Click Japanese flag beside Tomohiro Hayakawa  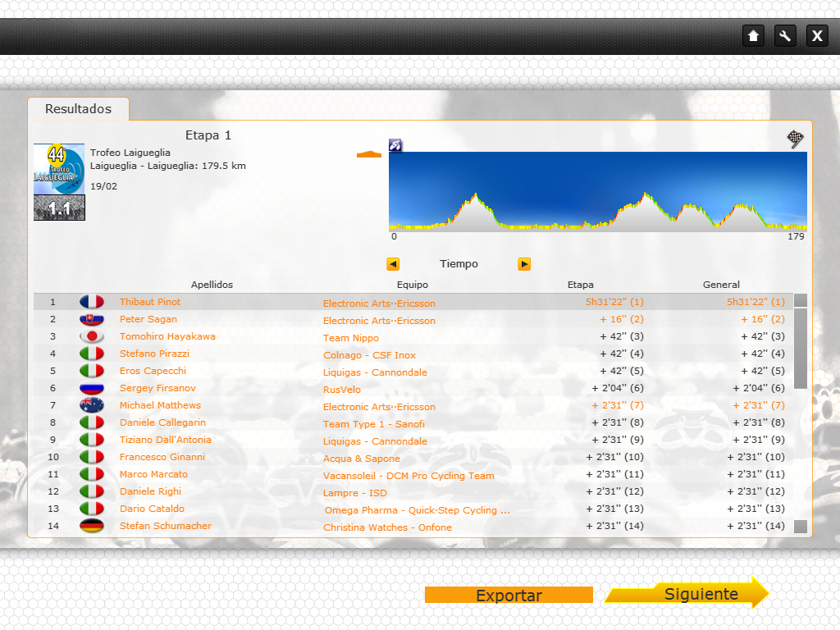click(x=92, y=336)
